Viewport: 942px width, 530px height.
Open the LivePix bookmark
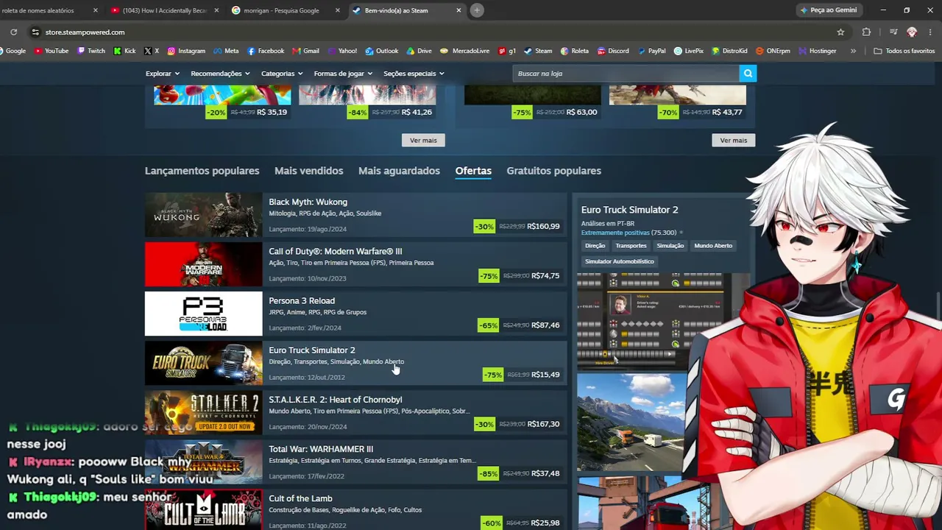coord(688,51)
